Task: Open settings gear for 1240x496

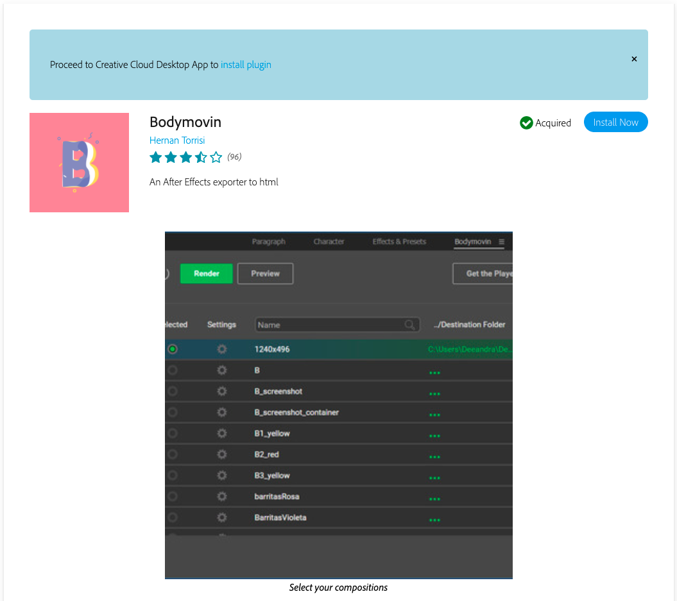Action: tap(222, 349)
